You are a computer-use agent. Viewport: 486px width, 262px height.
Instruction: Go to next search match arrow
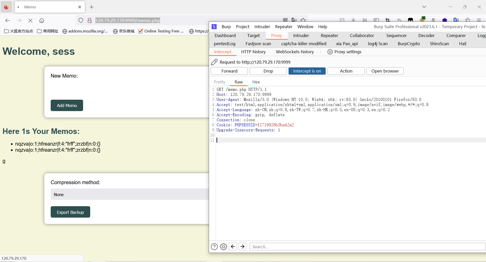[x=242, y=246]
